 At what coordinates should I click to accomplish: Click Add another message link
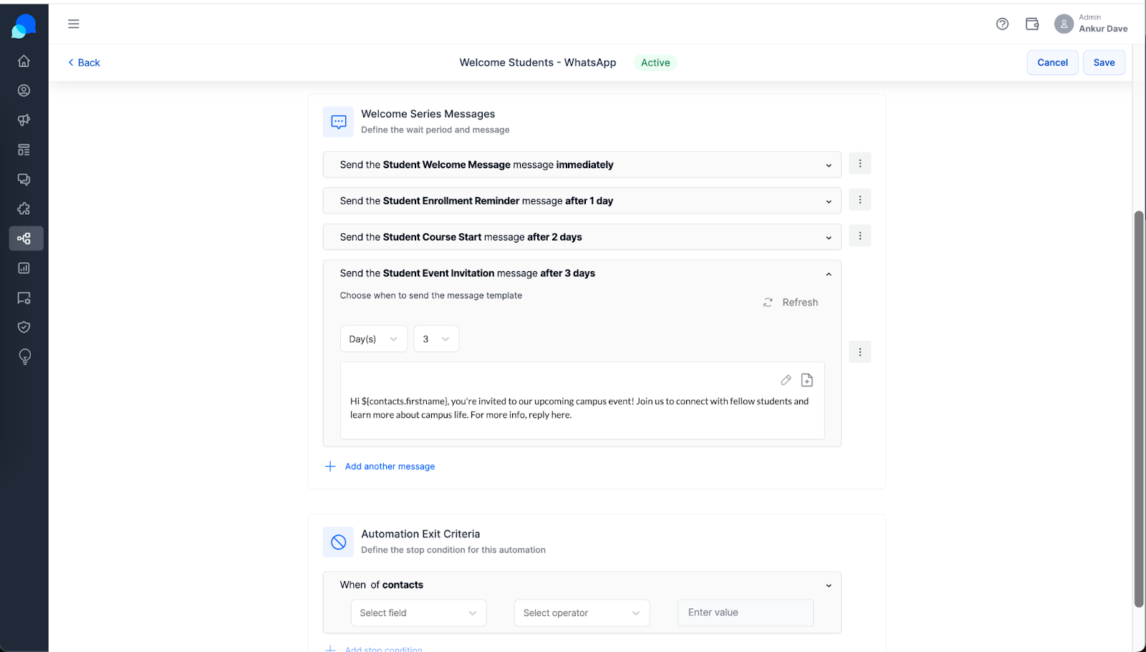tap(380, 467)
